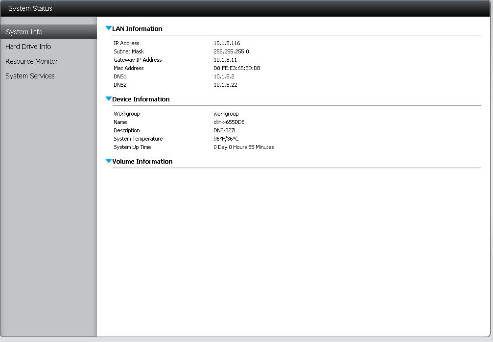The height and width of the screenshot is (342, 493).
Task: Collapse the Device Information triangle
Action: click(x=109, y=99)
